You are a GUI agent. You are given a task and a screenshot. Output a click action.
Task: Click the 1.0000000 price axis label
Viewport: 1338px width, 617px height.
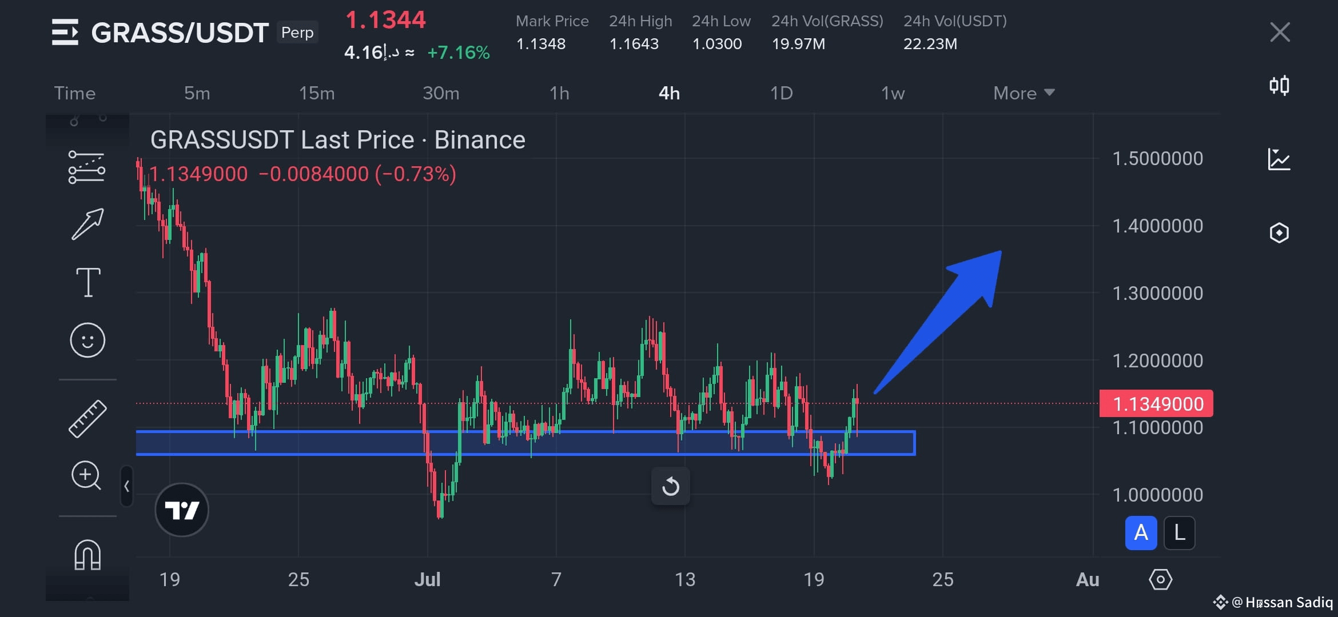tap(1157, 495)
